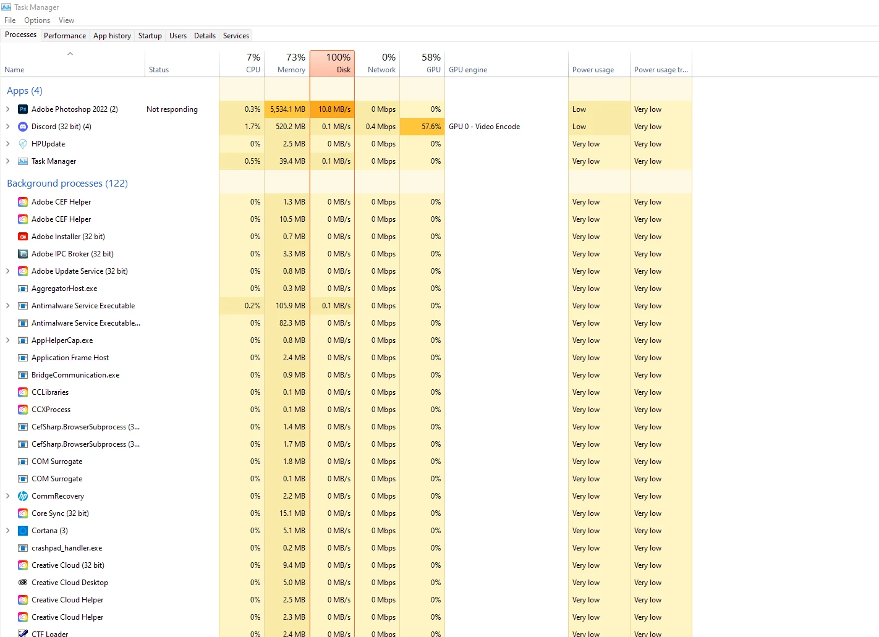Click the Discord app icon
Viewport: 879px width, 637px height.
[x=23, y=127]
